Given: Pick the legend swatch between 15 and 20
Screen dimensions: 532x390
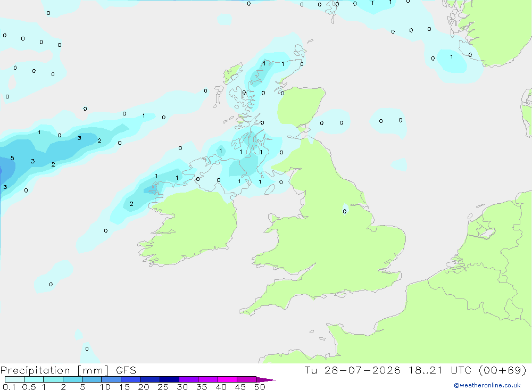Looking at the screenshot, I should [131, 379].
